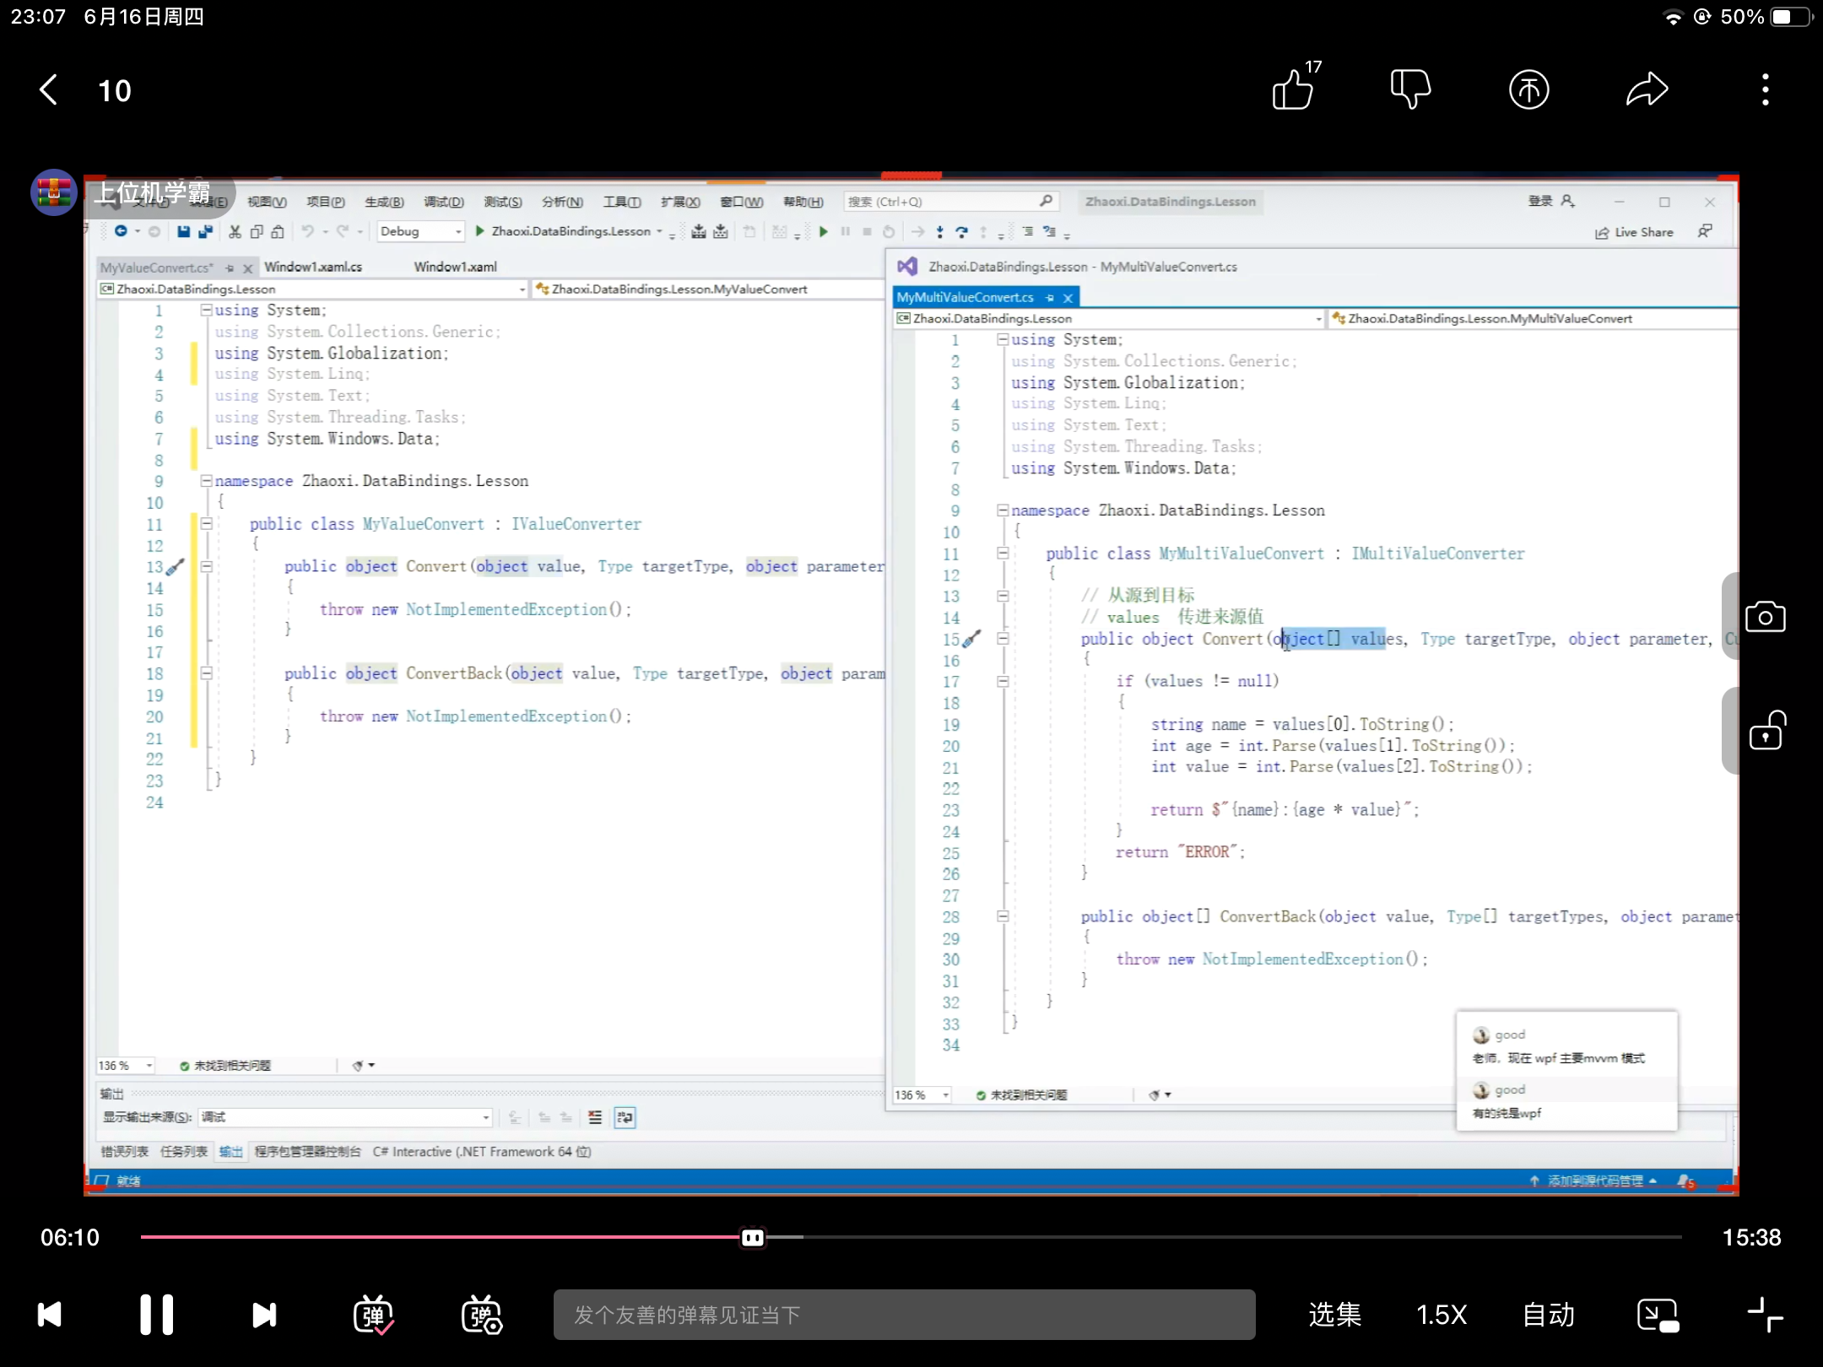The height and width of the screenshot is (1367, 1823).
Task: Tap the danmaku text input field
Action: pyautogui.click(x=903, y=1315)
